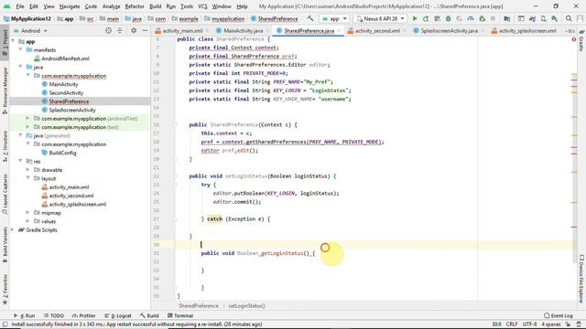The image size is (586, 329).
Task: Open the Build menu
Action: point(155,6)
